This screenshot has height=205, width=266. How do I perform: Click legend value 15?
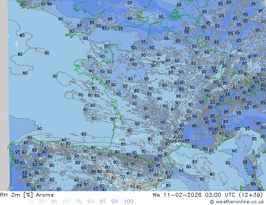(x=30, y=202)
